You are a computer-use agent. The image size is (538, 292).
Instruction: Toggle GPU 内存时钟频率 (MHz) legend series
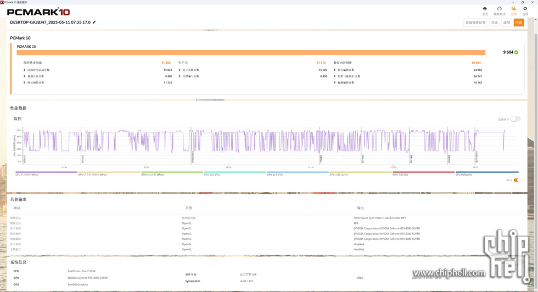[109, 173]
